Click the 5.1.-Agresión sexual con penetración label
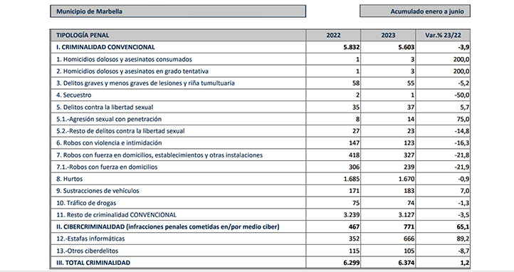This screenshot has width=514, height=272. tap(109, 119)
